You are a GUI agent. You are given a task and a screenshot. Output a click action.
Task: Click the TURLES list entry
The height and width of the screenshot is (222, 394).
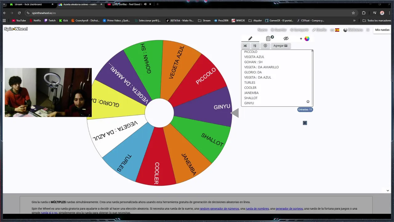pyautogui.click(x=250, y=83)
